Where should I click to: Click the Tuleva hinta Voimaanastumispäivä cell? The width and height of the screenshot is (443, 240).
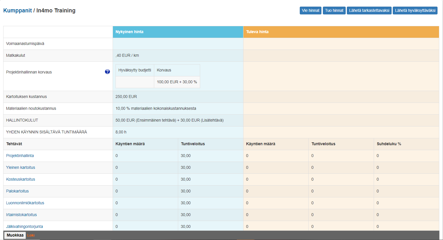tap(341, 44)
